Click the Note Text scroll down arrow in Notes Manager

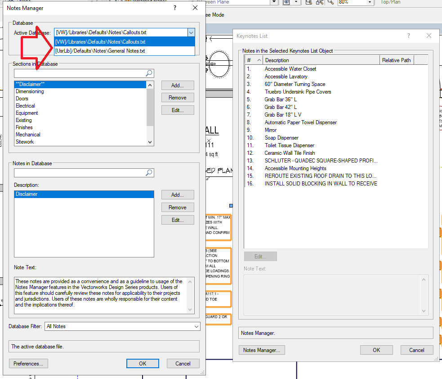(x=191, y=309)
